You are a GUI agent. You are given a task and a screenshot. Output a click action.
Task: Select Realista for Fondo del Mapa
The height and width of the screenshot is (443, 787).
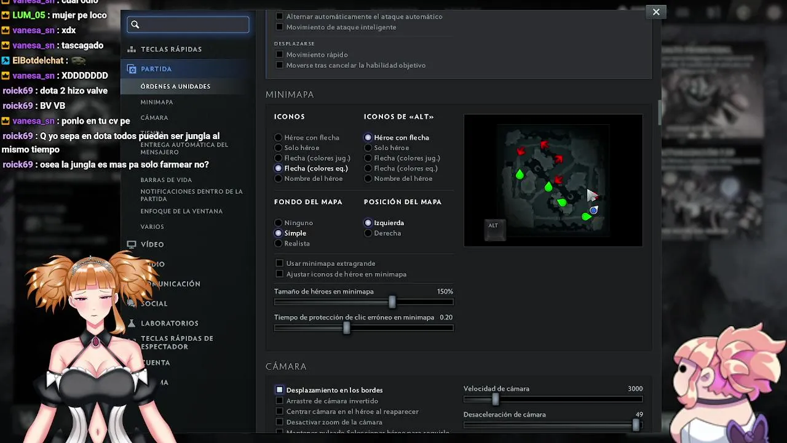[279, 244]
